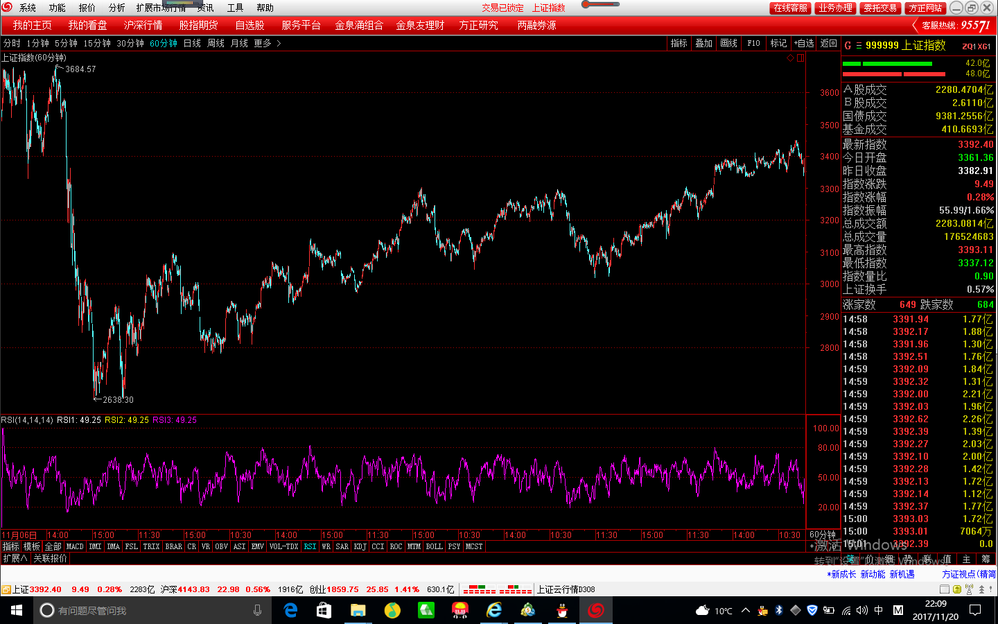The width and height of the screenshot is (998, 624).
Task: Click the green buy volume bar
Action: click(887, 64)
